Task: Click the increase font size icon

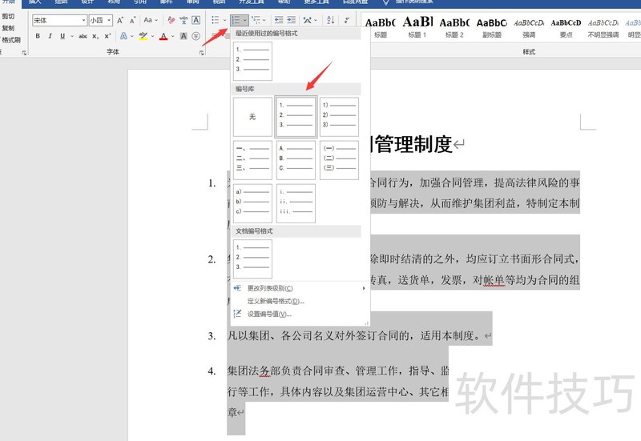Action: pos(120,20)
